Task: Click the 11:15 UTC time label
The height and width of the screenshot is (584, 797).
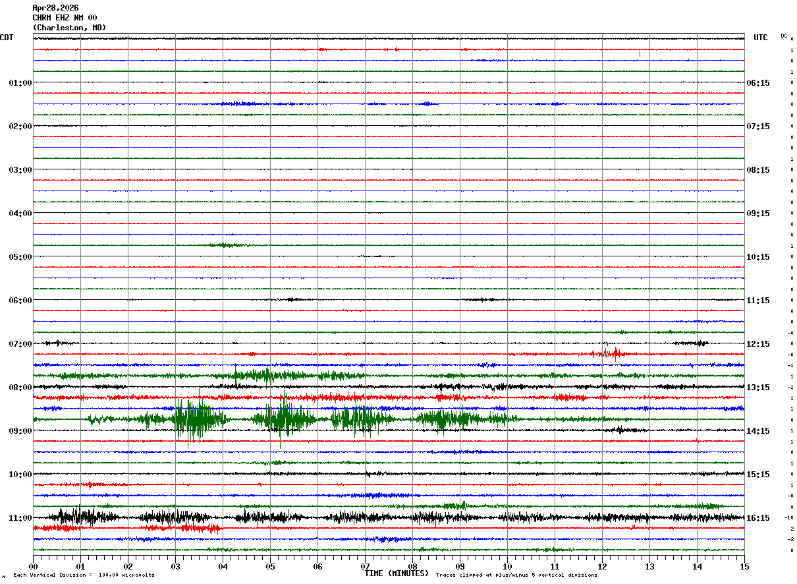Action: 758,301
